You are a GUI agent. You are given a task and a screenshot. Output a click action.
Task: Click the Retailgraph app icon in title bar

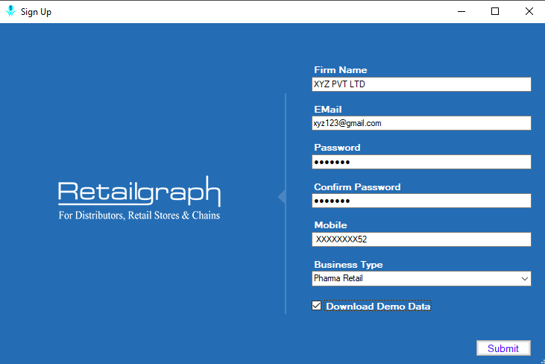pyautogui.click(x=10, y=11)
